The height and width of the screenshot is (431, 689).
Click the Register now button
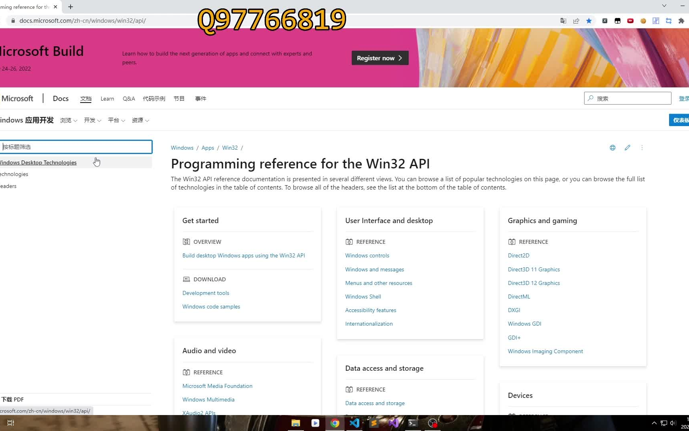[x=379, y=58]
